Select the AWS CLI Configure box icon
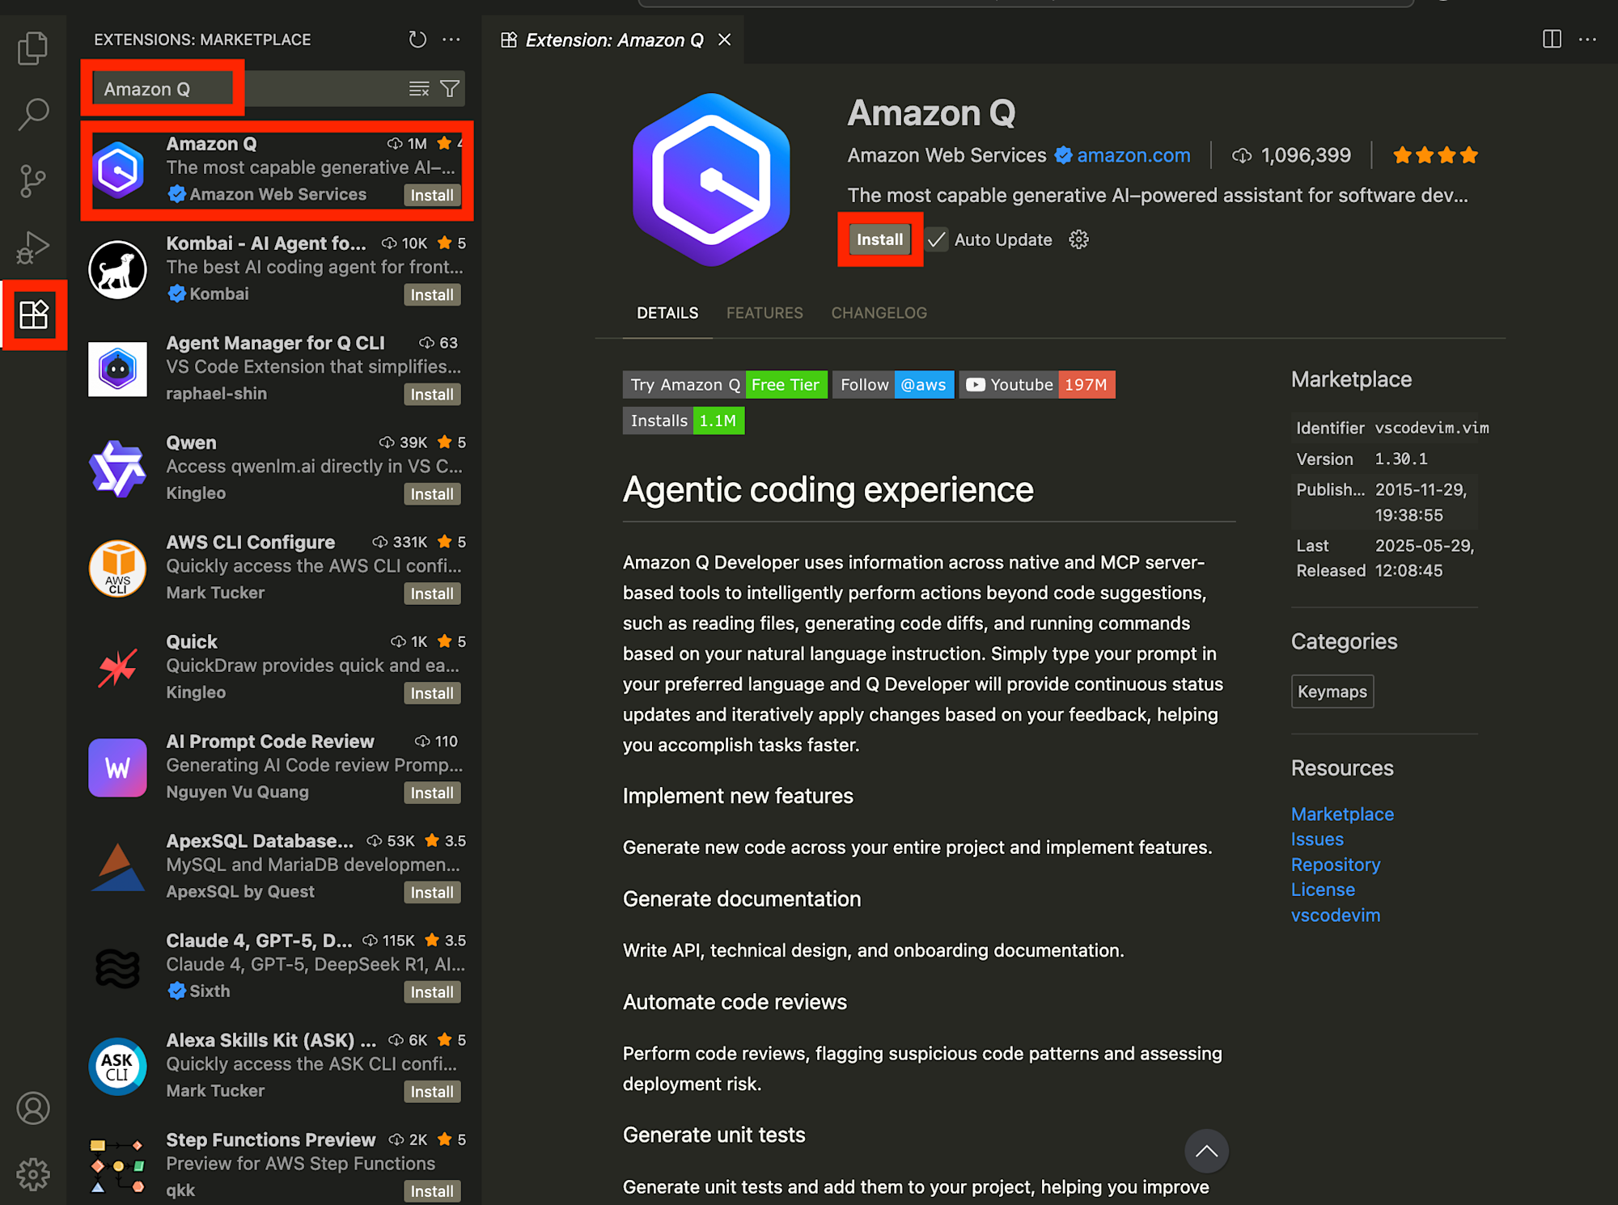The width and height of the screenshot is (1618, 1205). (118, 568)
